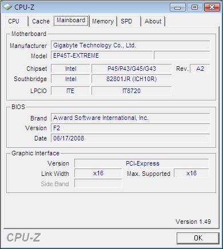The height and width of the screenshot is (249, 223).
Task: Maximize the CPU-Z window
Action: (194, 7)
